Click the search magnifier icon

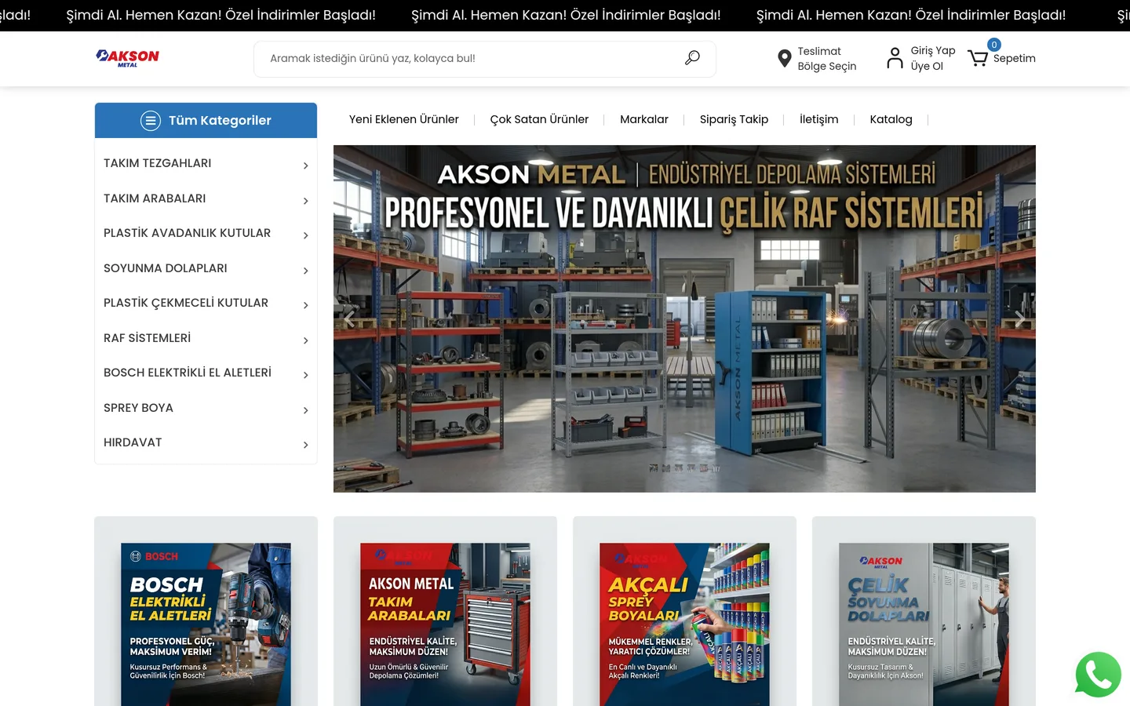tap(692, 58)
